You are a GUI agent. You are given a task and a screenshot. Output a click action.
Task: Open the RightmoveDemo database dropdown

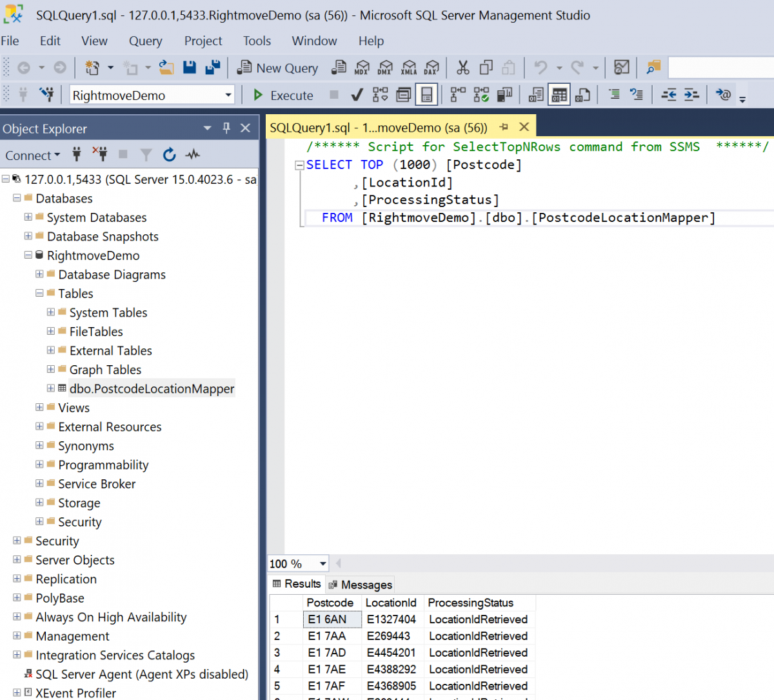point(229,94)
